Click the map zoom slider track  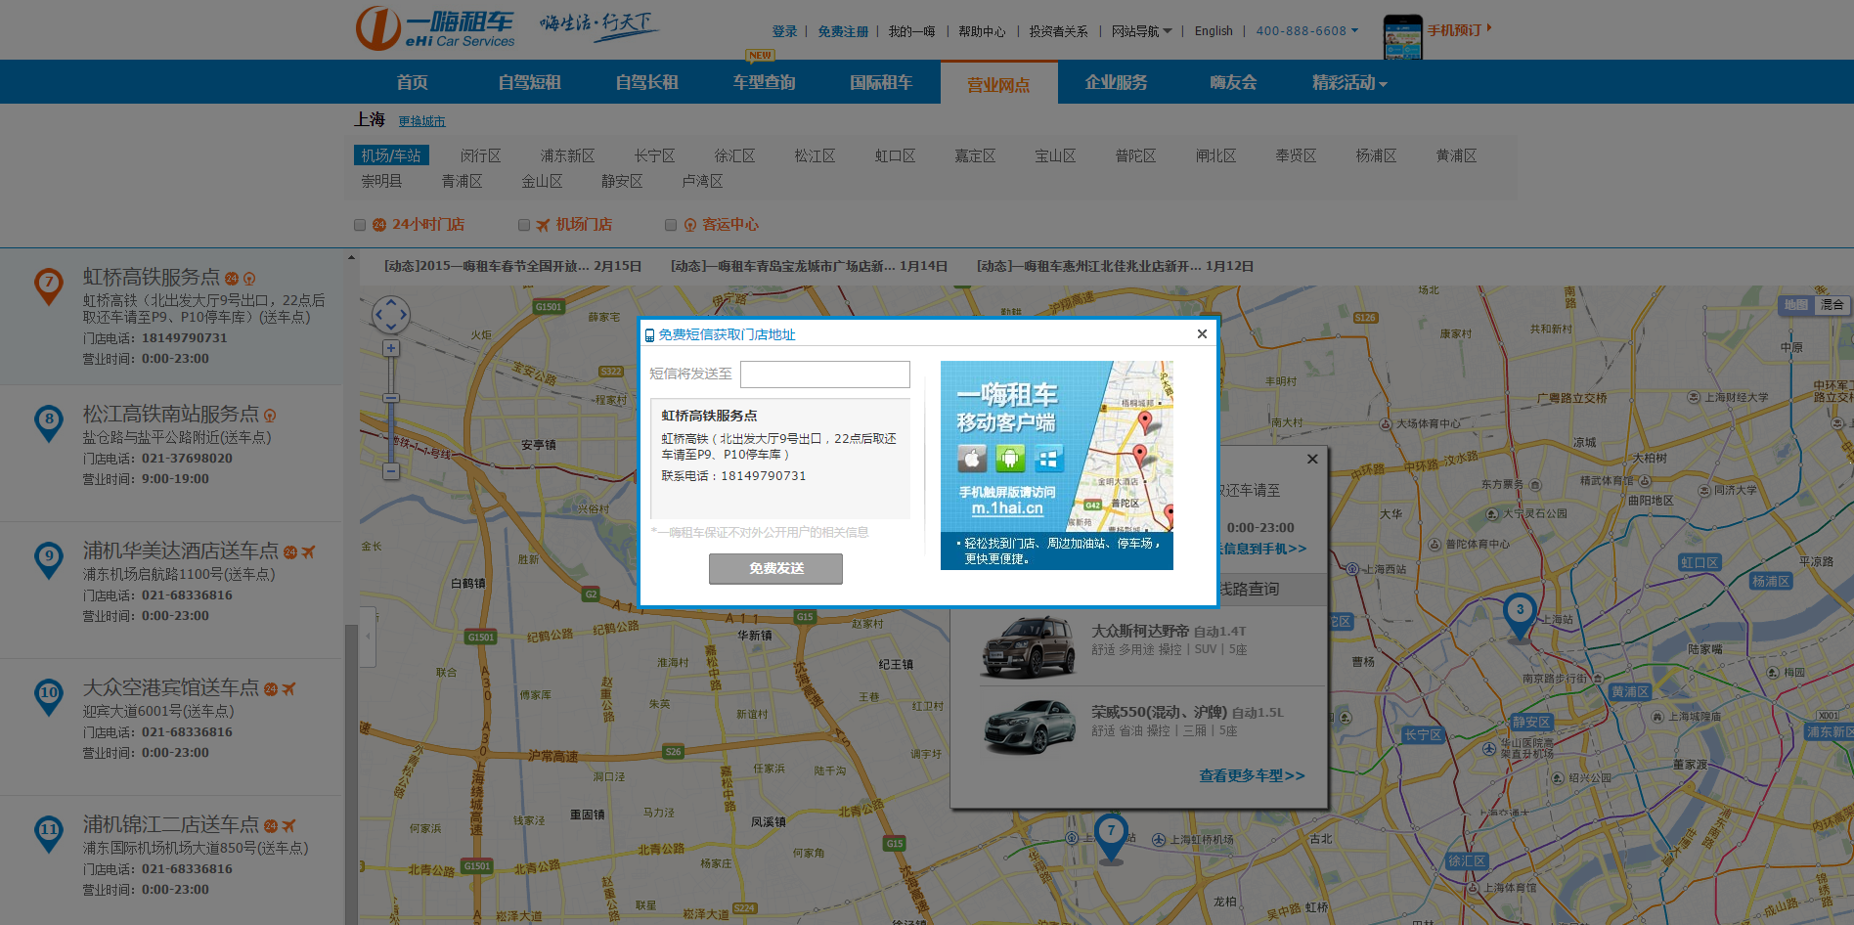[390, 410]
